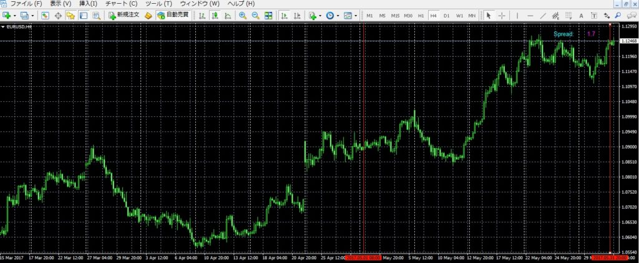Viewport: 639px width, 263px height.
Task: Expand the new chart dropdown arrow
Action: pyautogui.click(x=14, y=15)
